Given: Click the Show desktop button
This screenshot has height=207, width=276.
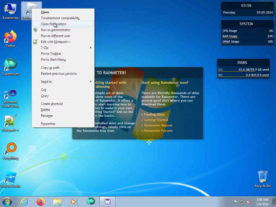Looking at the screenshot, I should [275, 202].
